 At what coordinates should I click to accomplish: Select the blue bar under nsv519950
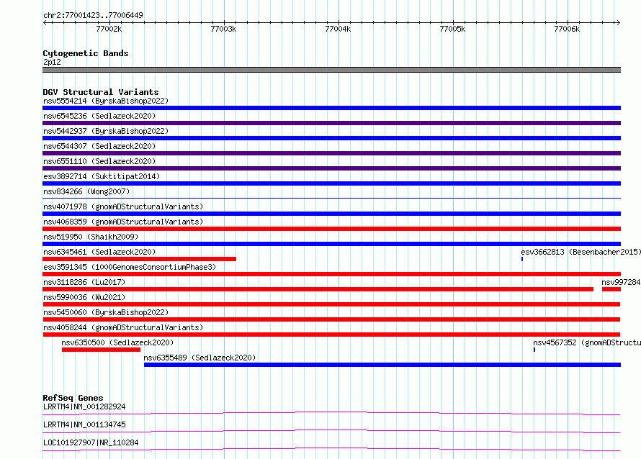pyautogui.click(x=331, y=244)
